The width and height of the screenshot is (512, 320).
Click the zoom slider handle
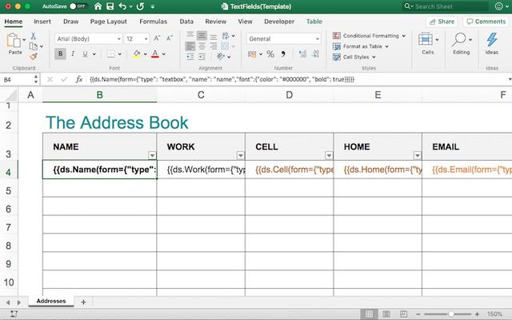tap(451, 314)
